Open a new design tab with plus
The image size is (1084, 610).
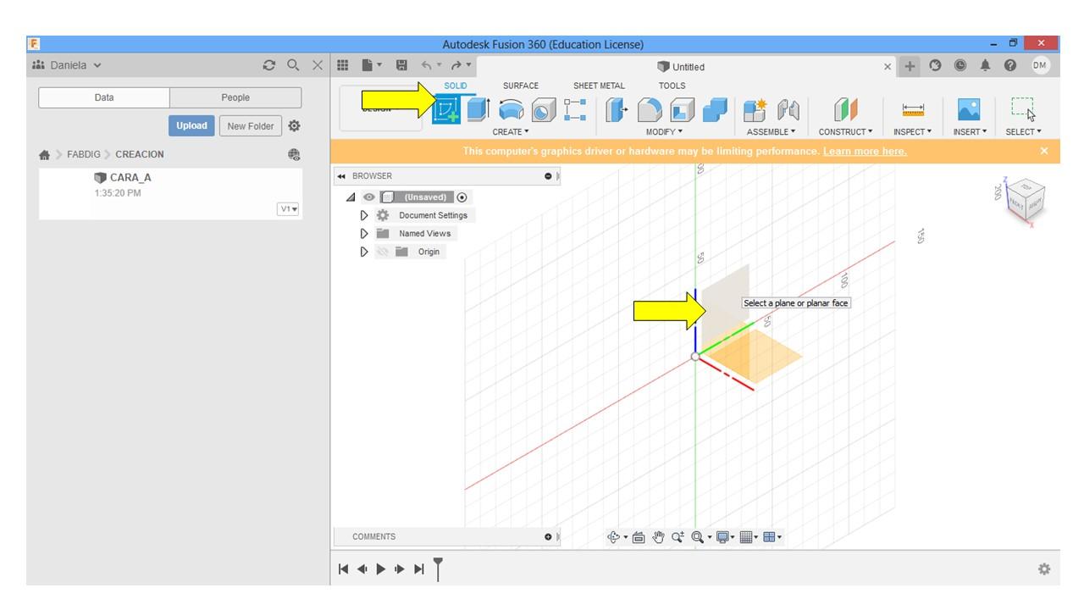(x=910, y=66)
